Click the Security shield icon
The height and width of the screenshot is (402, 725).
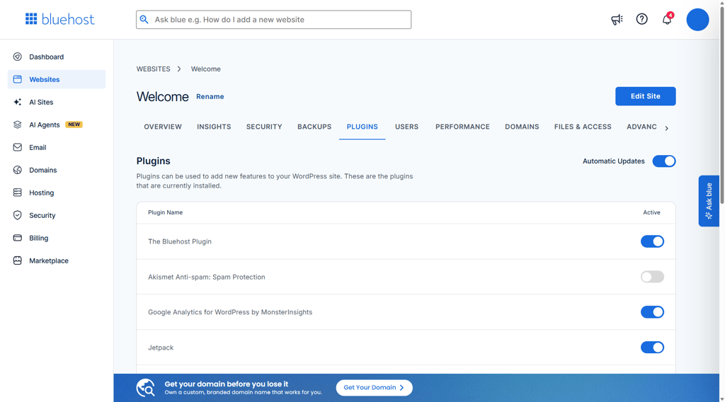(18, 215)
